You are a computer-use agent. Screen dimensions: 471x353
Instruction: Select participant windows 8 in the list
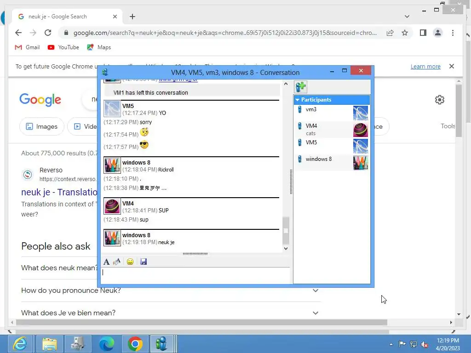point(332,162)
